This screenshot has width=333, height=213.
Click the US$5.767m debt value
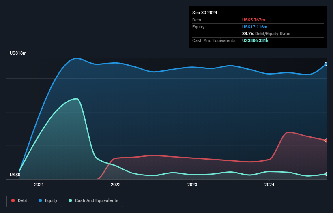point(254,20)
